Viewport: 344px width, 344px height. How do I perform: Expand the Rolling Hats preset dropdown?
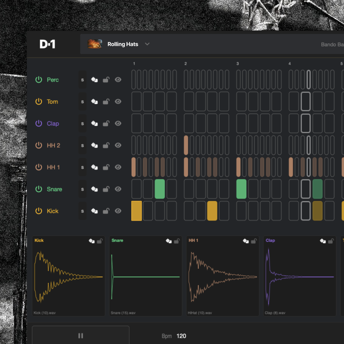click(x=147, y=44)
